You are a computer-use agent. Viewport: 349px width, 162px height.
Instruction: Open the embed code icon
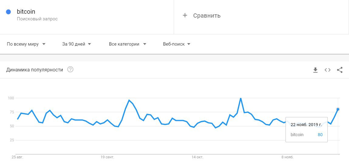(x=327, y=70)
